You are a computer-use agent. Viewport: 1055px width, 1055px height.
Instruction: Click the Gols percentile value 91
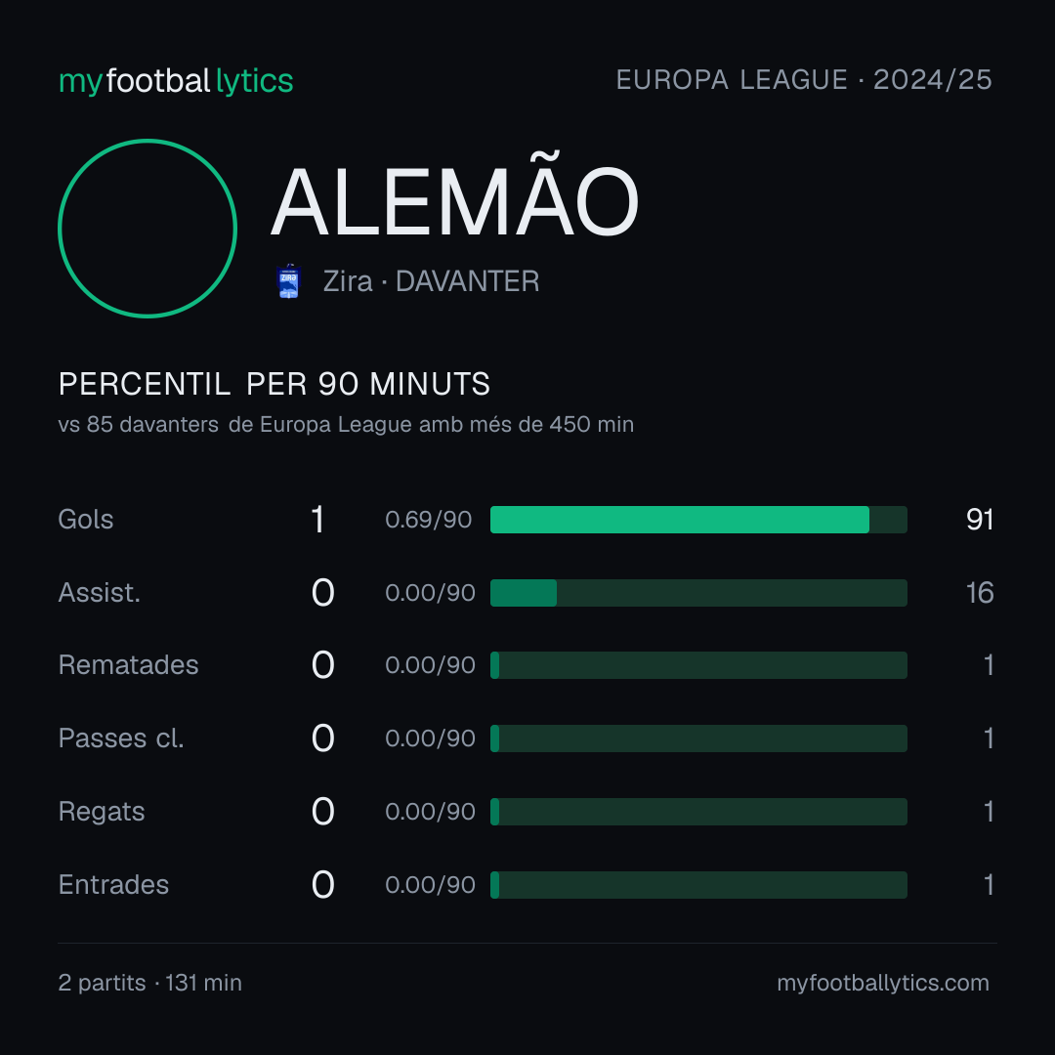coord(980,520)
